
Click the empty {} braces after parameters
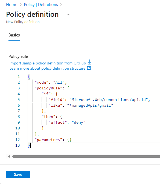(69, 140)
